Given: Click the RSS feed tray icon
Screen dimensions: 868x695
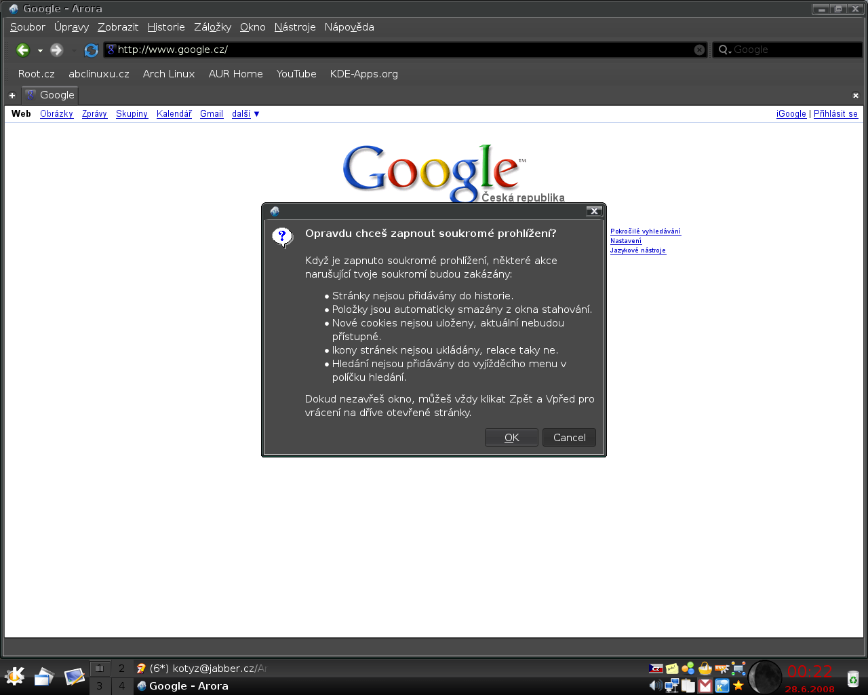Looking at the screenshot, I should tap(722, 669).
